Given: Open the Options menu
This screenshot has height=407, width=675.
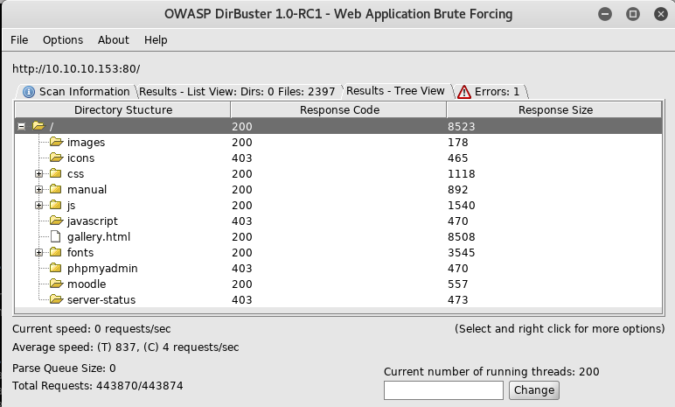Looking at the screenshot, I should (x=63, y=40).
